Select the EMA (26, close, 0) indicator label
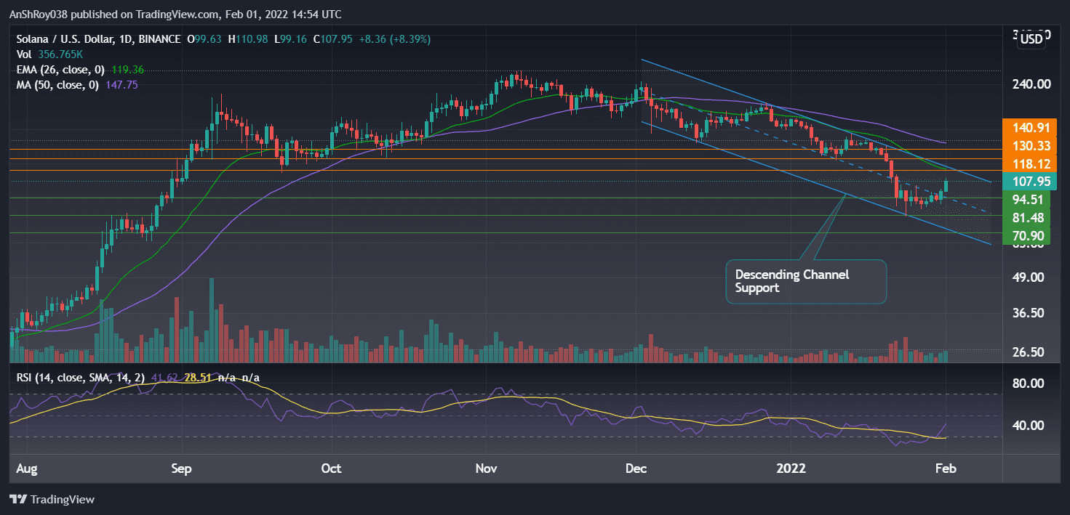The image size is (1070, 515). point(59,70)
